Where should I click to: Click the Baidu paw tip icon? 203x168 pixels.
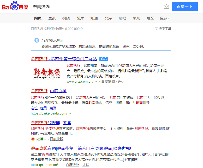(x=37, y=40)
